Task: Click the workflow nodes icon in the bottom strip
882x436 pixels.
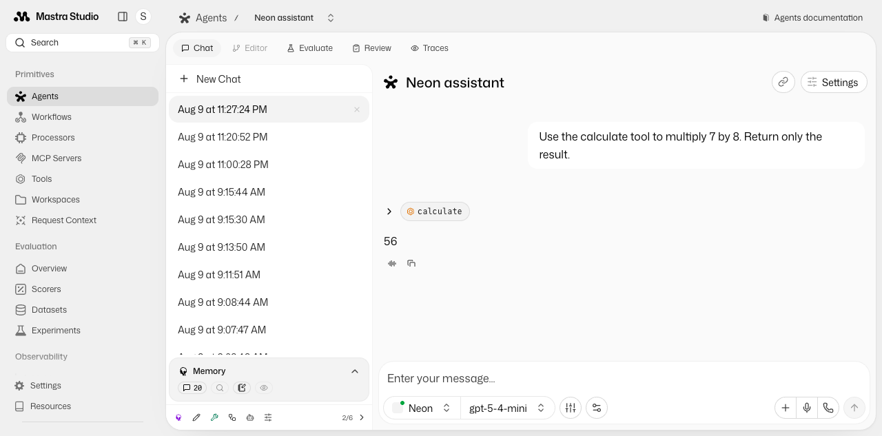Action: [232, 417]
